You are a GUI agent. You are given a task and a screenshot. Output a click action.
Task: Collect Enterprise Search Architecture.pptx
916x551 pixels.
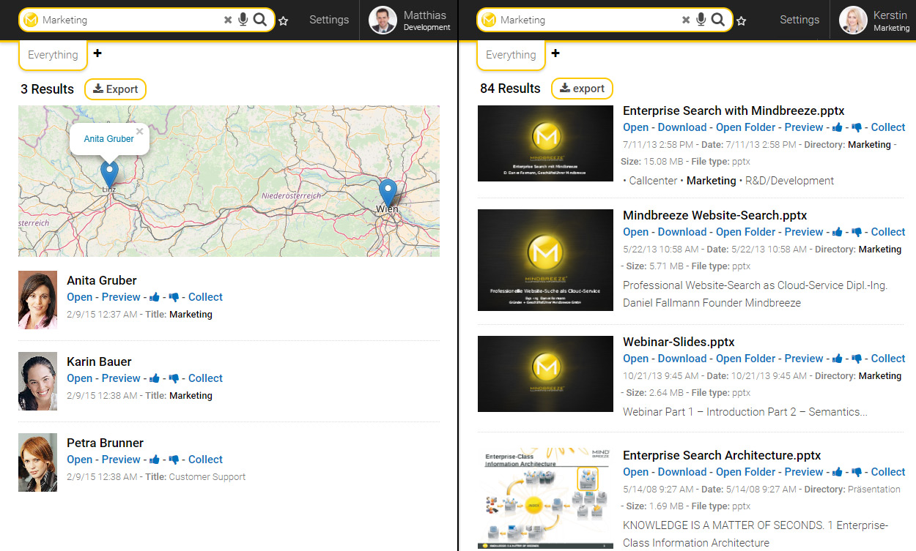(888, 472)
